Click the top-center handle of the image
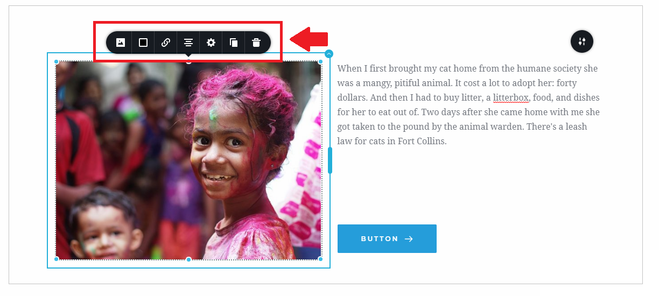 (x=188, y=62)
